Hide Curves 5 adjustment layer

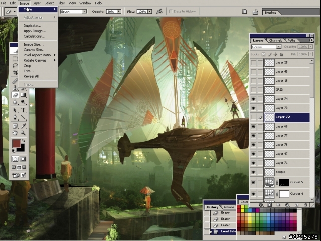(253, 182)
